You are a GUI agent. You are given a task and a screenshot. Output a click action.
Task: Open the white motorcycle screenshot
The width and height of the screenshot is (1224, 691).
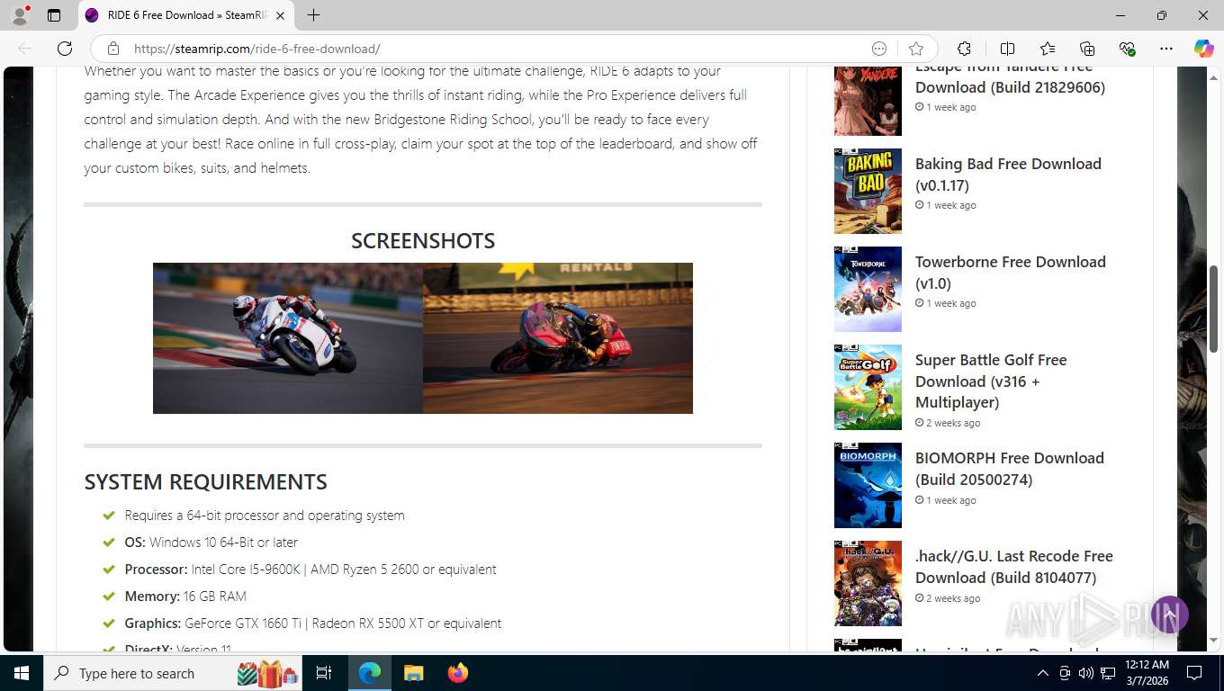(x=288, y=338)
